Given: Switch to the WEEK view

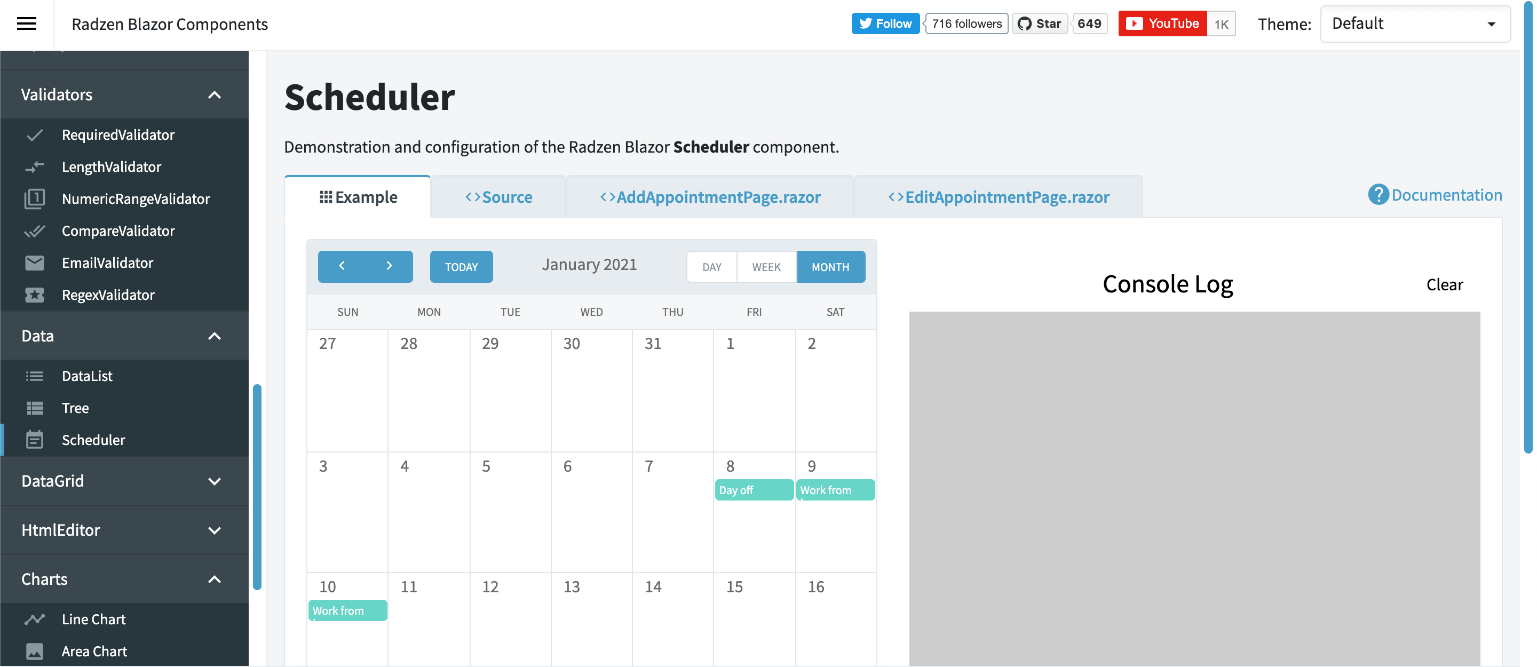Looking at the screenshot, I should point(765,265).
